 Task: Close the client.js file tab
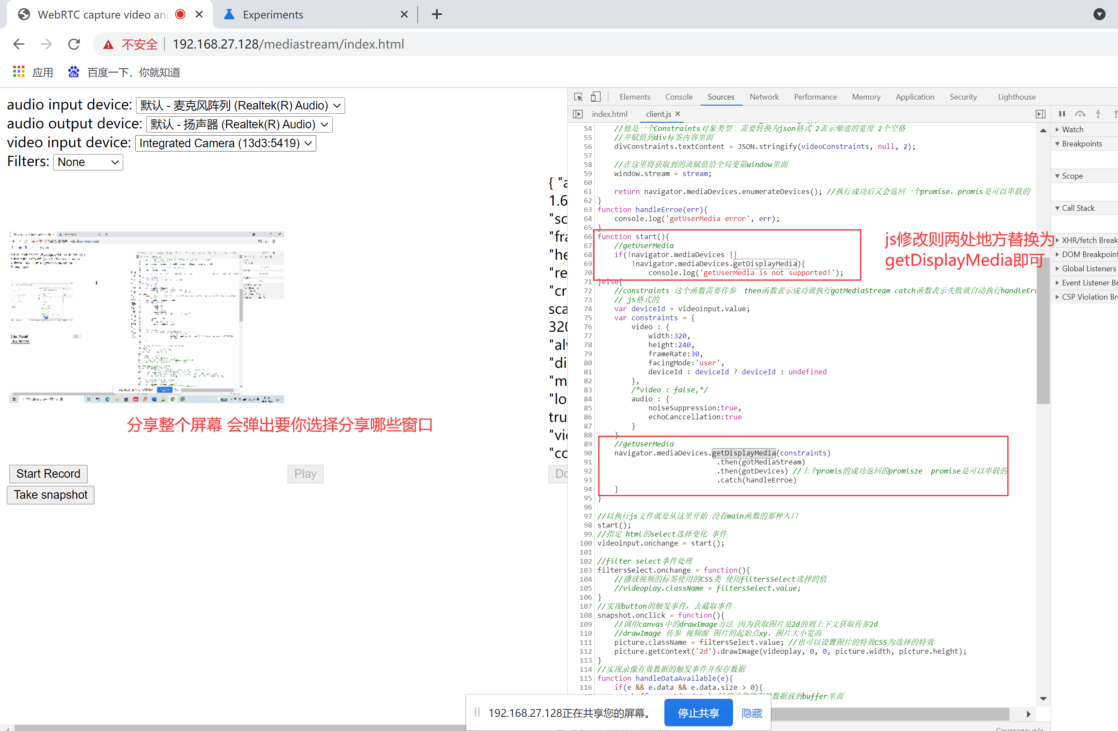tap(677, 114)
